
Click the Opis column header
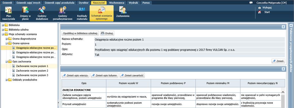click(84, 83)
